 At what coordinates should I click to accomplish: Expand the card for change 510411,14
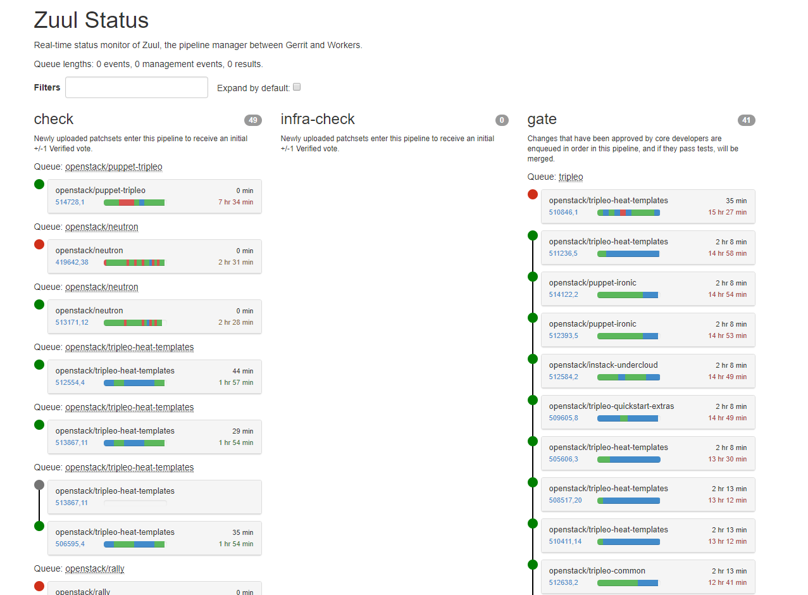[x=648, y=535]
